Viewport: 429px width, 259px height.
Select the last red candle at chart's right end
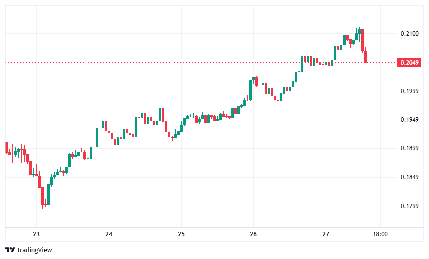point(366,57)
